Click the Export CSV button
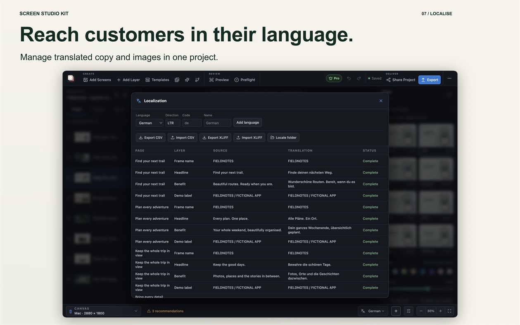This screenshot has width=520, height=325. (x=150, y=138)
